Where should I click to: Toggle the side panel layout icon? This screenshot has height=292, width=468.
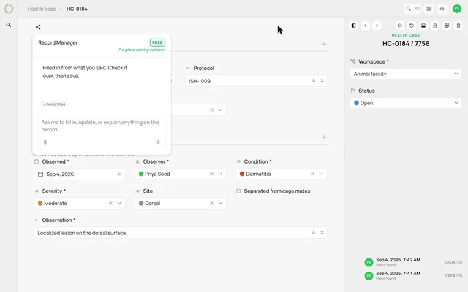354,26
